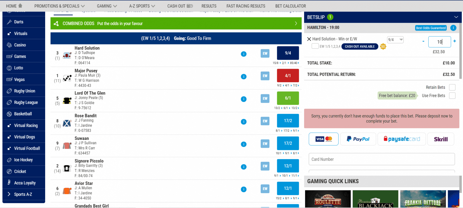
Task: Click the info icon for Hard Solution
Action: point(244,54)
